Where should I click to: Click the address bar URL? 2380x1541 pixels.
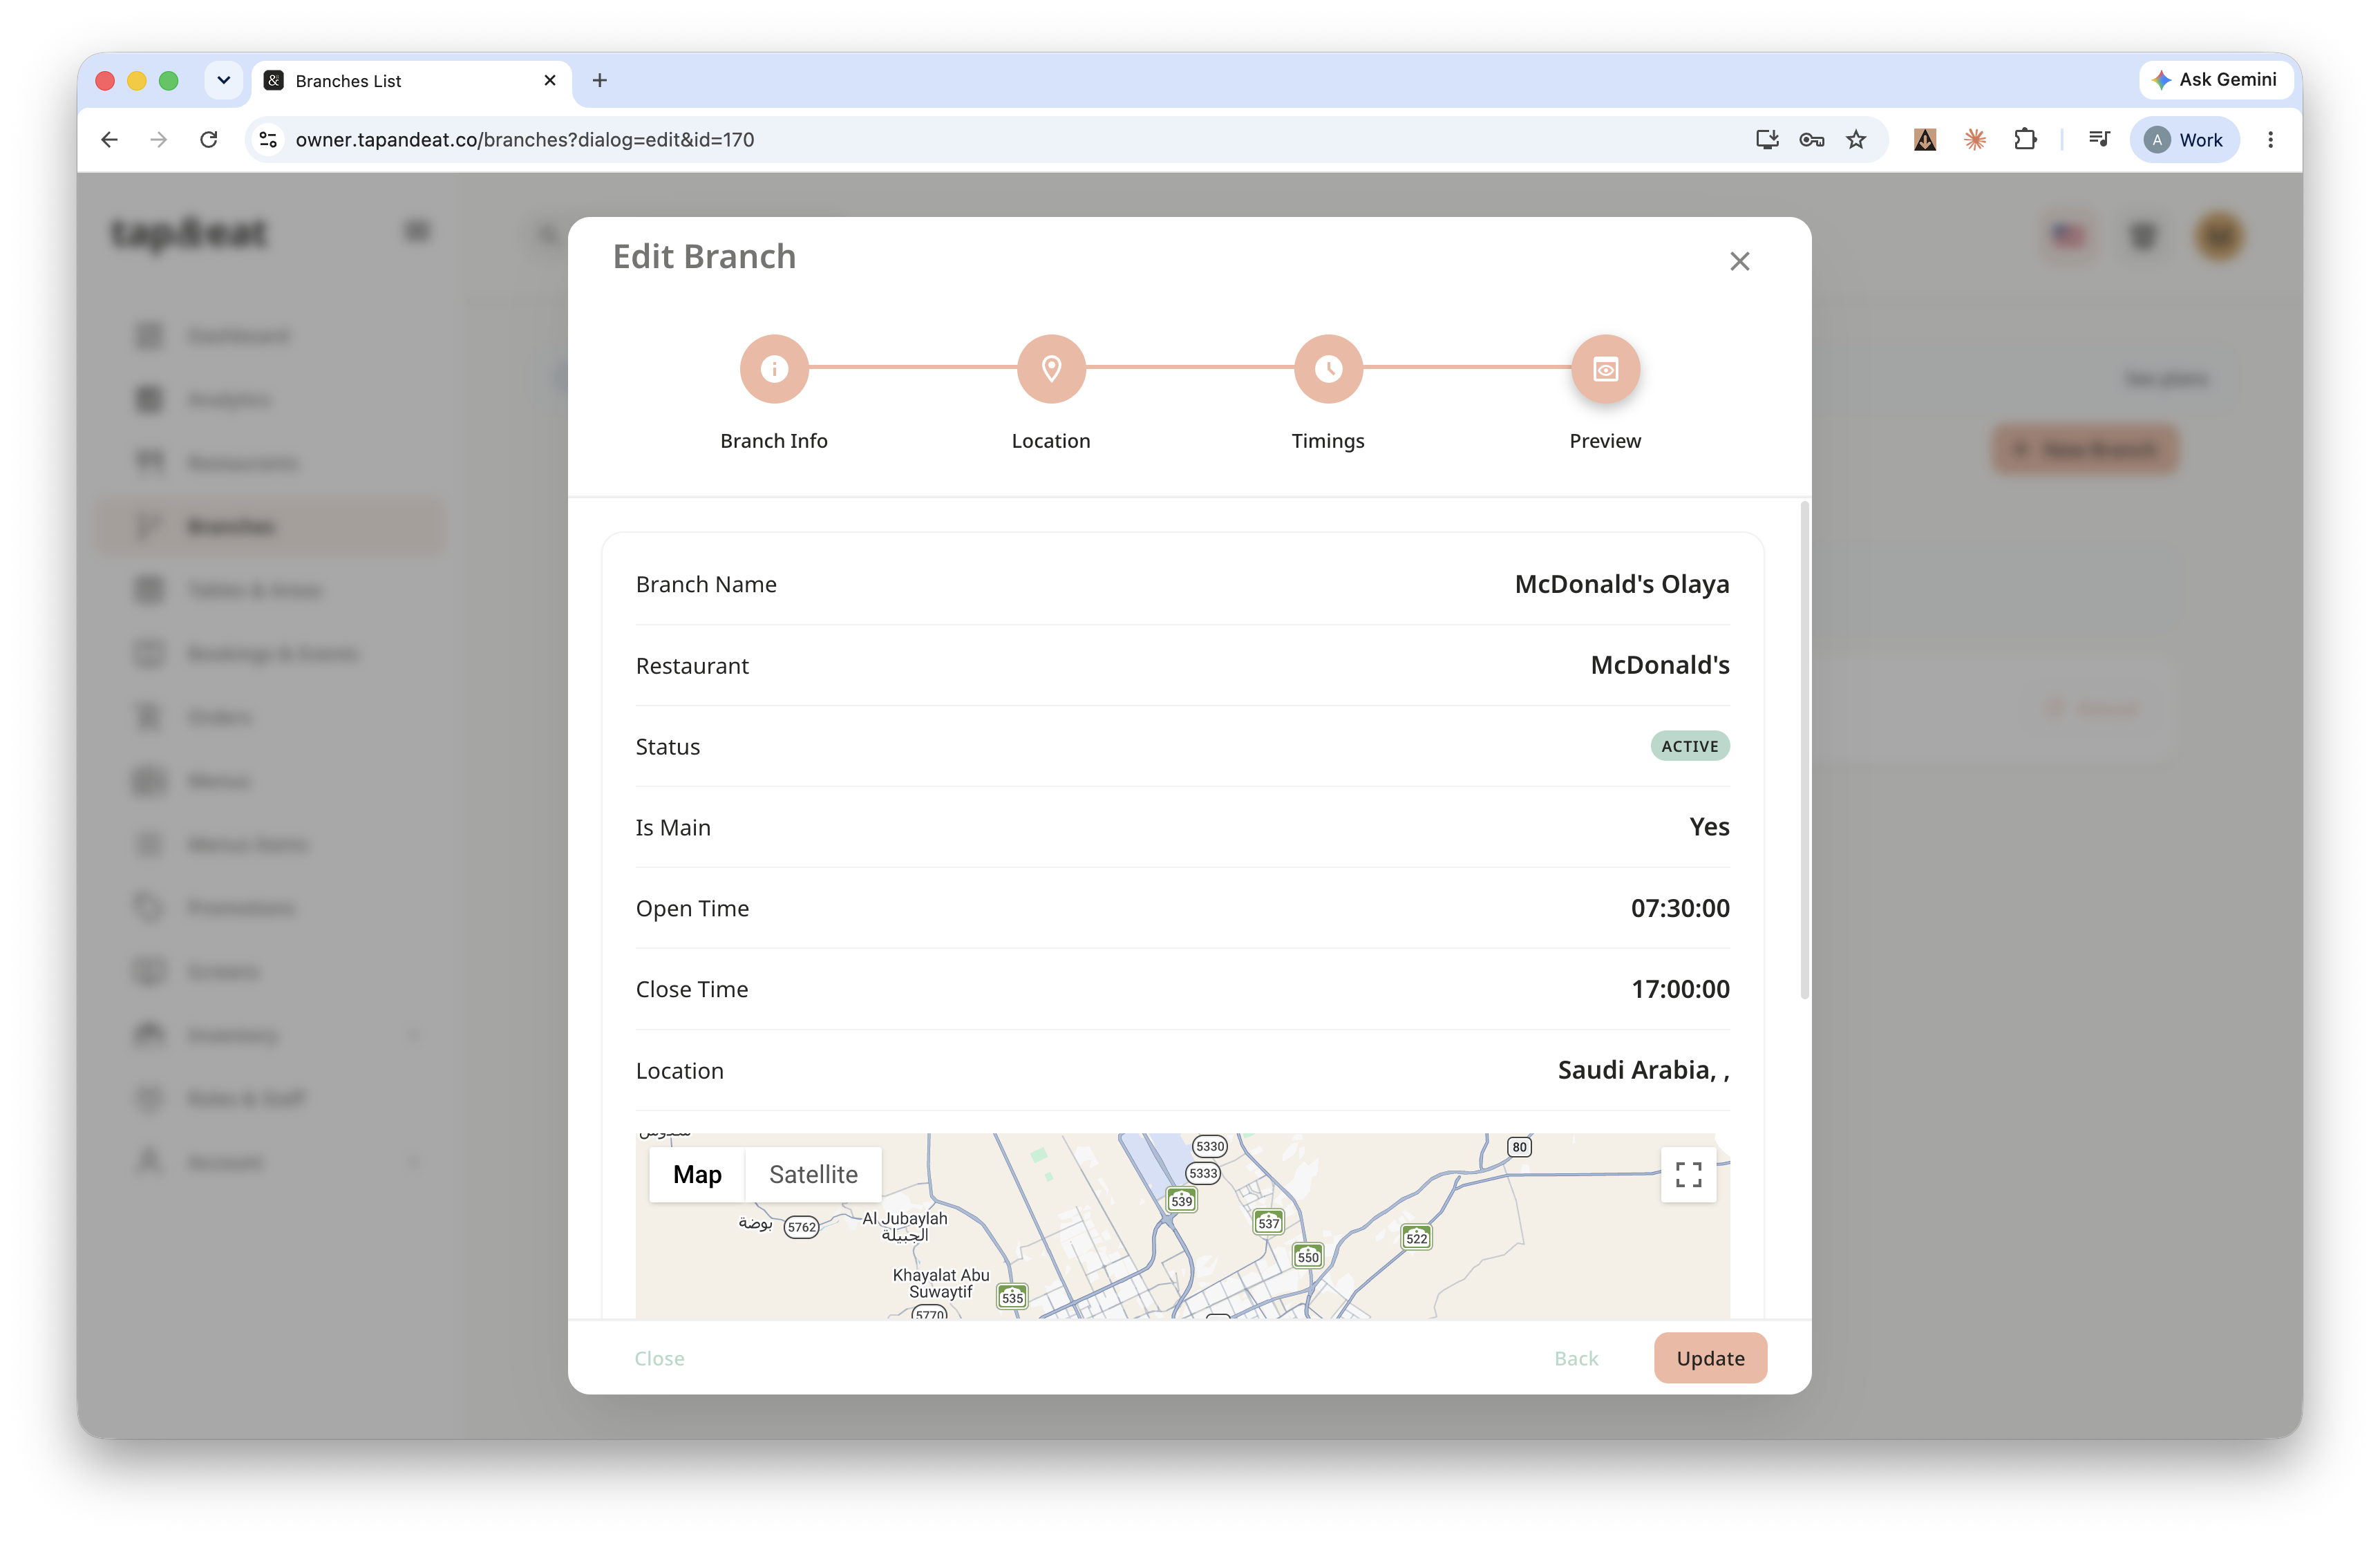pyautogui.click(x=524, y=140)
